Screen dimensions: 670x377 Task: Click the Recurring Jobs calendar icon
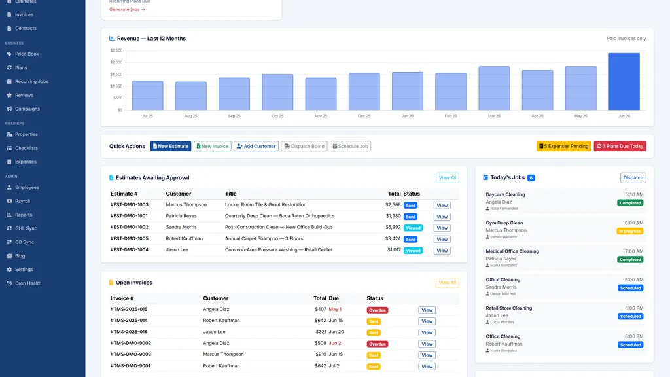tap(9, 81)
